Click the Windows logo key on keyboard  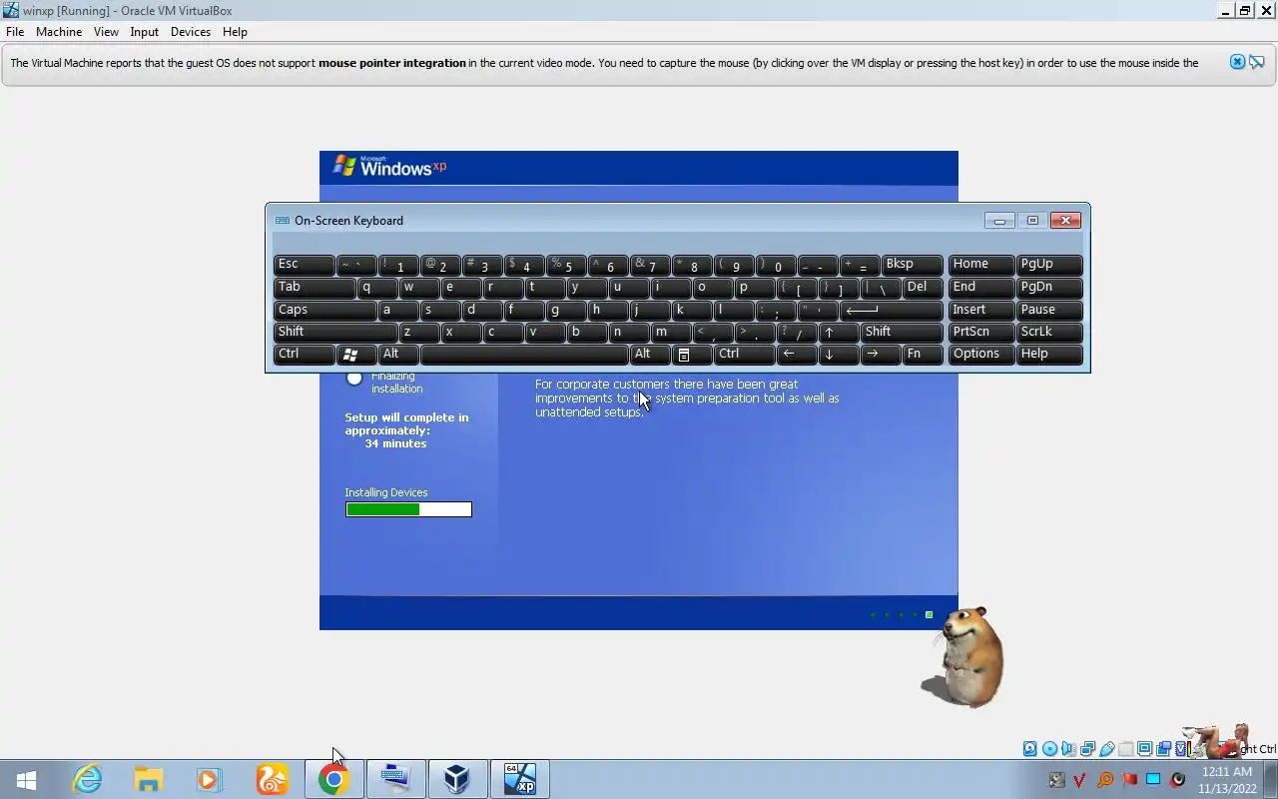pos(356,354)
